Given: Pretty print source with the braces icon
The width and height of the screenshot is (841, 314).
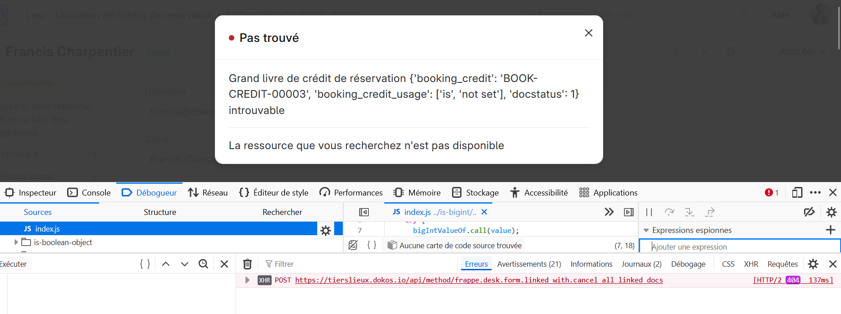Looking at the screenshot, I should coord(372,245).
